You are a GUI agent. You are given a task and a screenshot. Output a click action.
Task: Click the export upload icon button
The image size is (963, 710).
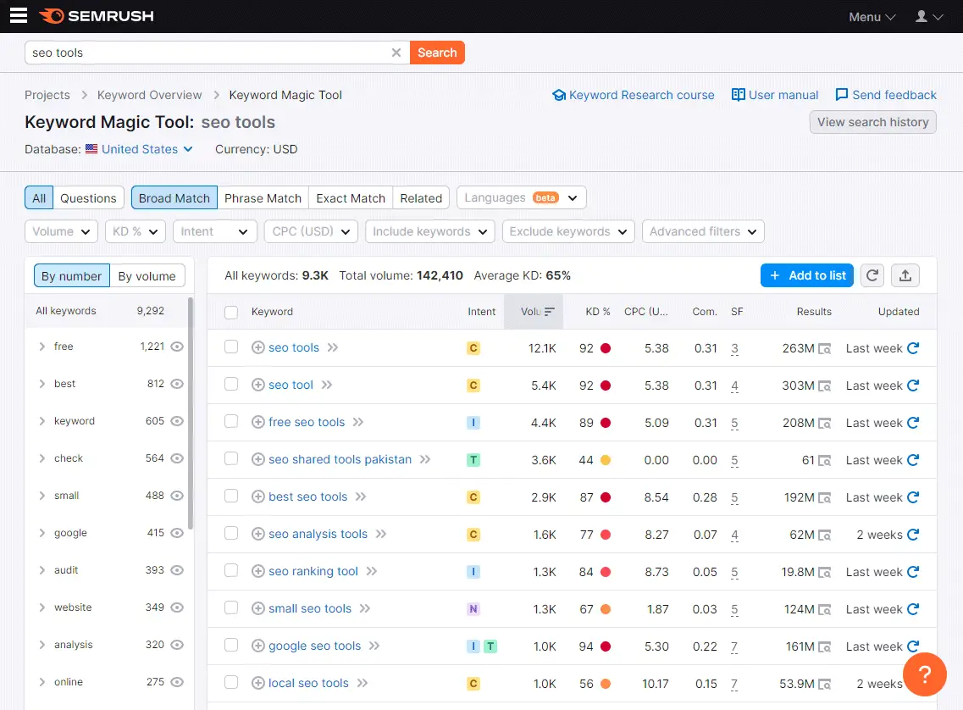(x=905, y=275)
